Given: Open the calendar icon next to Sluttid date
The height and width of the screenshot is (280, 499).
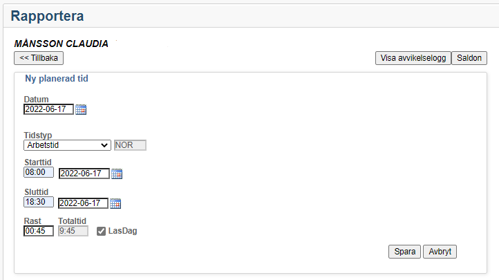Looking at the screenshot, I should coord(115,203).
